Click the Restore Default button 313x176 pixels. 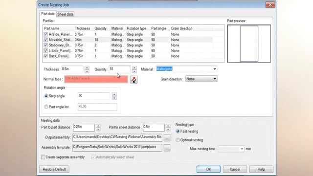pos(54,169)
